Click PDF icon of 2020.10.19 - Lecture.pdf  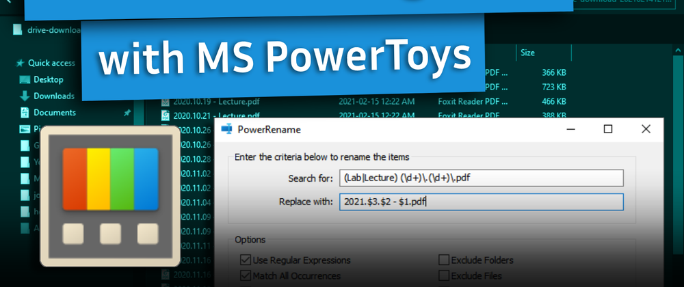click(166, 102)
